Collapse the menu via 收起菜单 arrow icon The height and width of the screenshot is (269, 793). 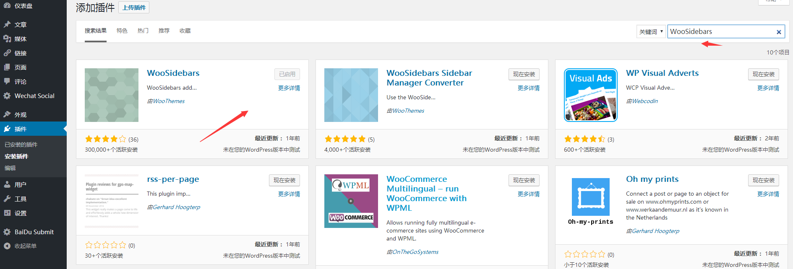click(x=7, y=246)
